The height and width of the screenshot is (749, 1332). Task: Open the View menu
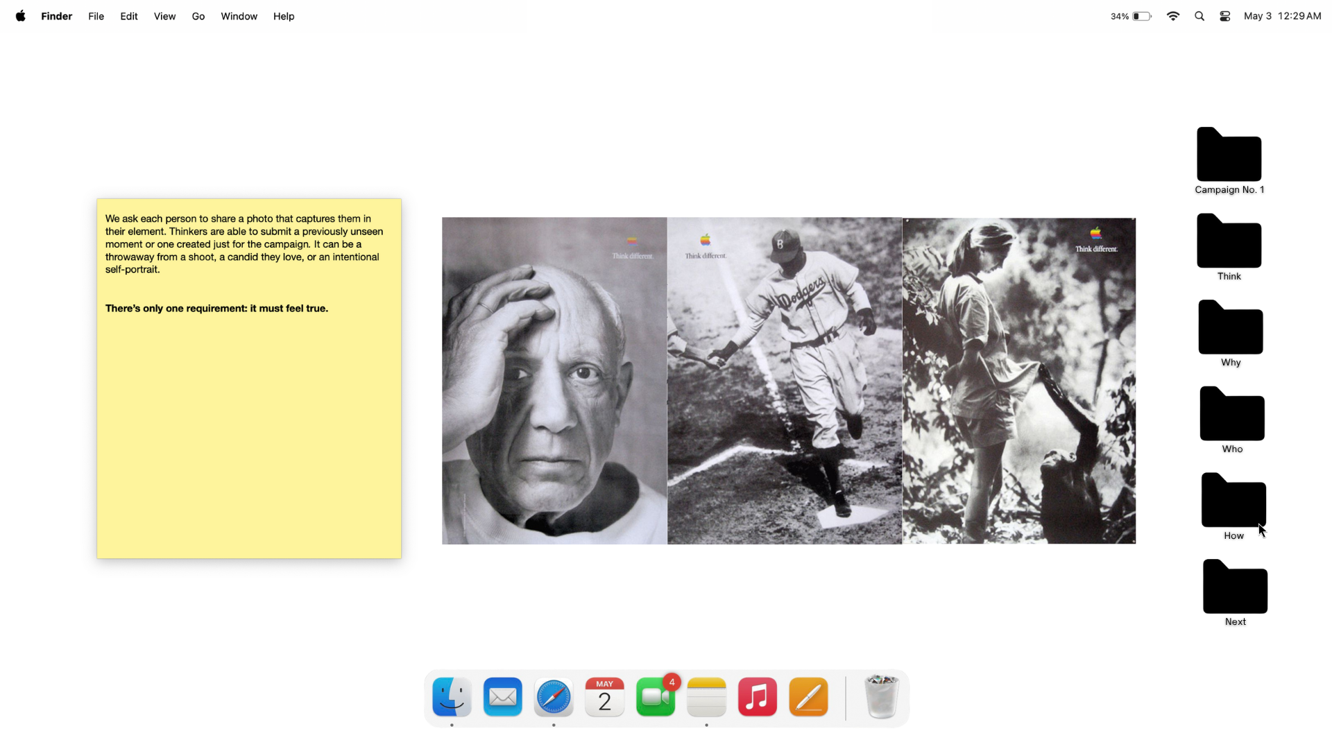[x=164, y=16]
